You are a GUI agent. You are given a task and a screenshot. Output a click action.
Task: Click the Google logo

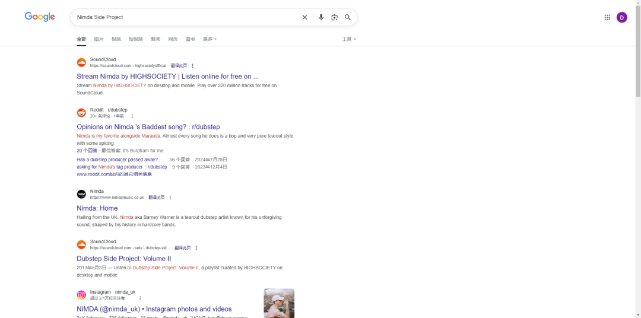40,17
